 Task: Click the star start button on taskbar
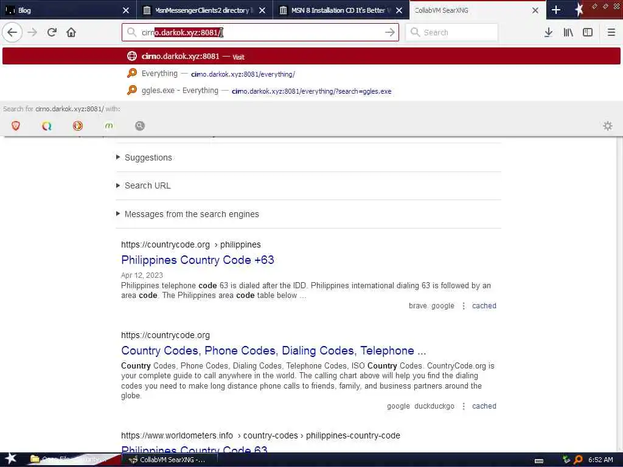[x=11, y=458]
